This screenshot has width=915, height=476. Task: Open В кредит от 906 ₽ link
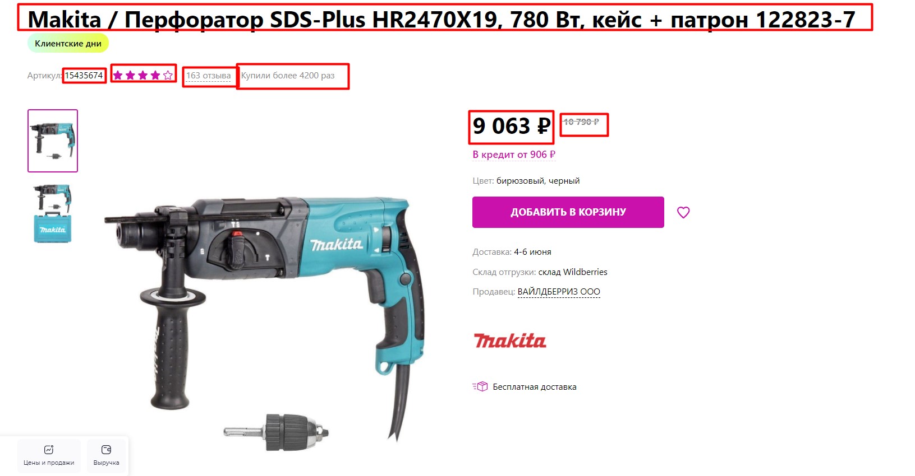[514, 155]
